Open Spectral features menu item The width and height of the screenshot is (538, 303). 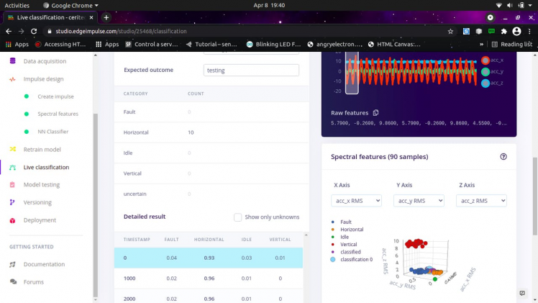pos(58,114)
